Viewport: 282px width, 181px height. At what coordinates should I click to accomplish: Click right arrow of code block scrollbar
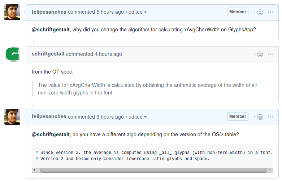tap(270, 170)
